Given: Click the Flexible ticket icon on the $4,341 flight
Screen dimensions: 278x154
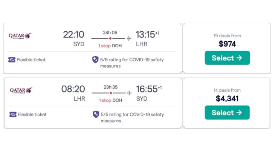Looking at the screenshot, I should [13, 114].
